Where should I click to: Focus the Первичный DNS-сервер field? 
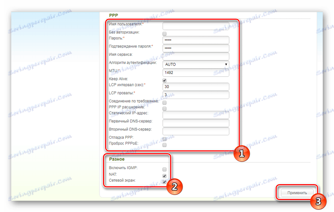(196, 123)
